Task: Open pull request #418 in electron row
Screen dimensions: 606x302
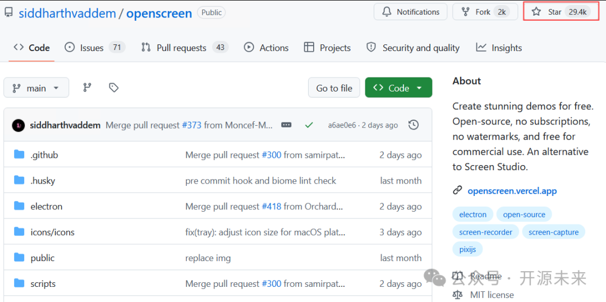Action: pyautogui.click(x=272, y=207)
